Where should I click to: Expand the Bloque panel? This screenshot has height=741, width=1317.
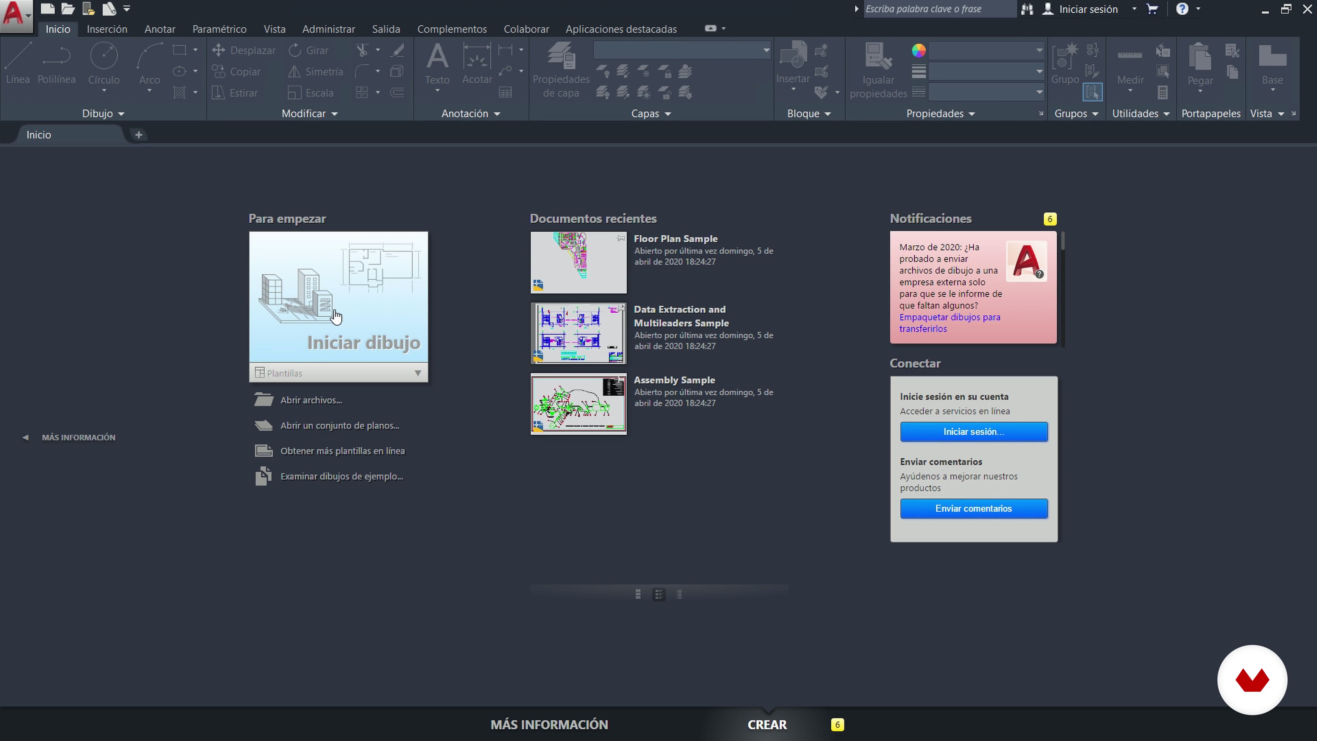pyautogui.click(x=809, y=114)
